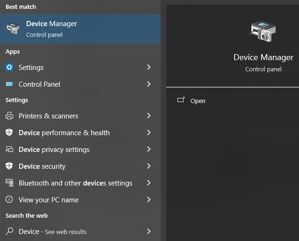The height and width of the screenshot is (241, 299).
Task: Expand the Device performance & health arrow
Action: pyautogui.click(x=149, y=132)
